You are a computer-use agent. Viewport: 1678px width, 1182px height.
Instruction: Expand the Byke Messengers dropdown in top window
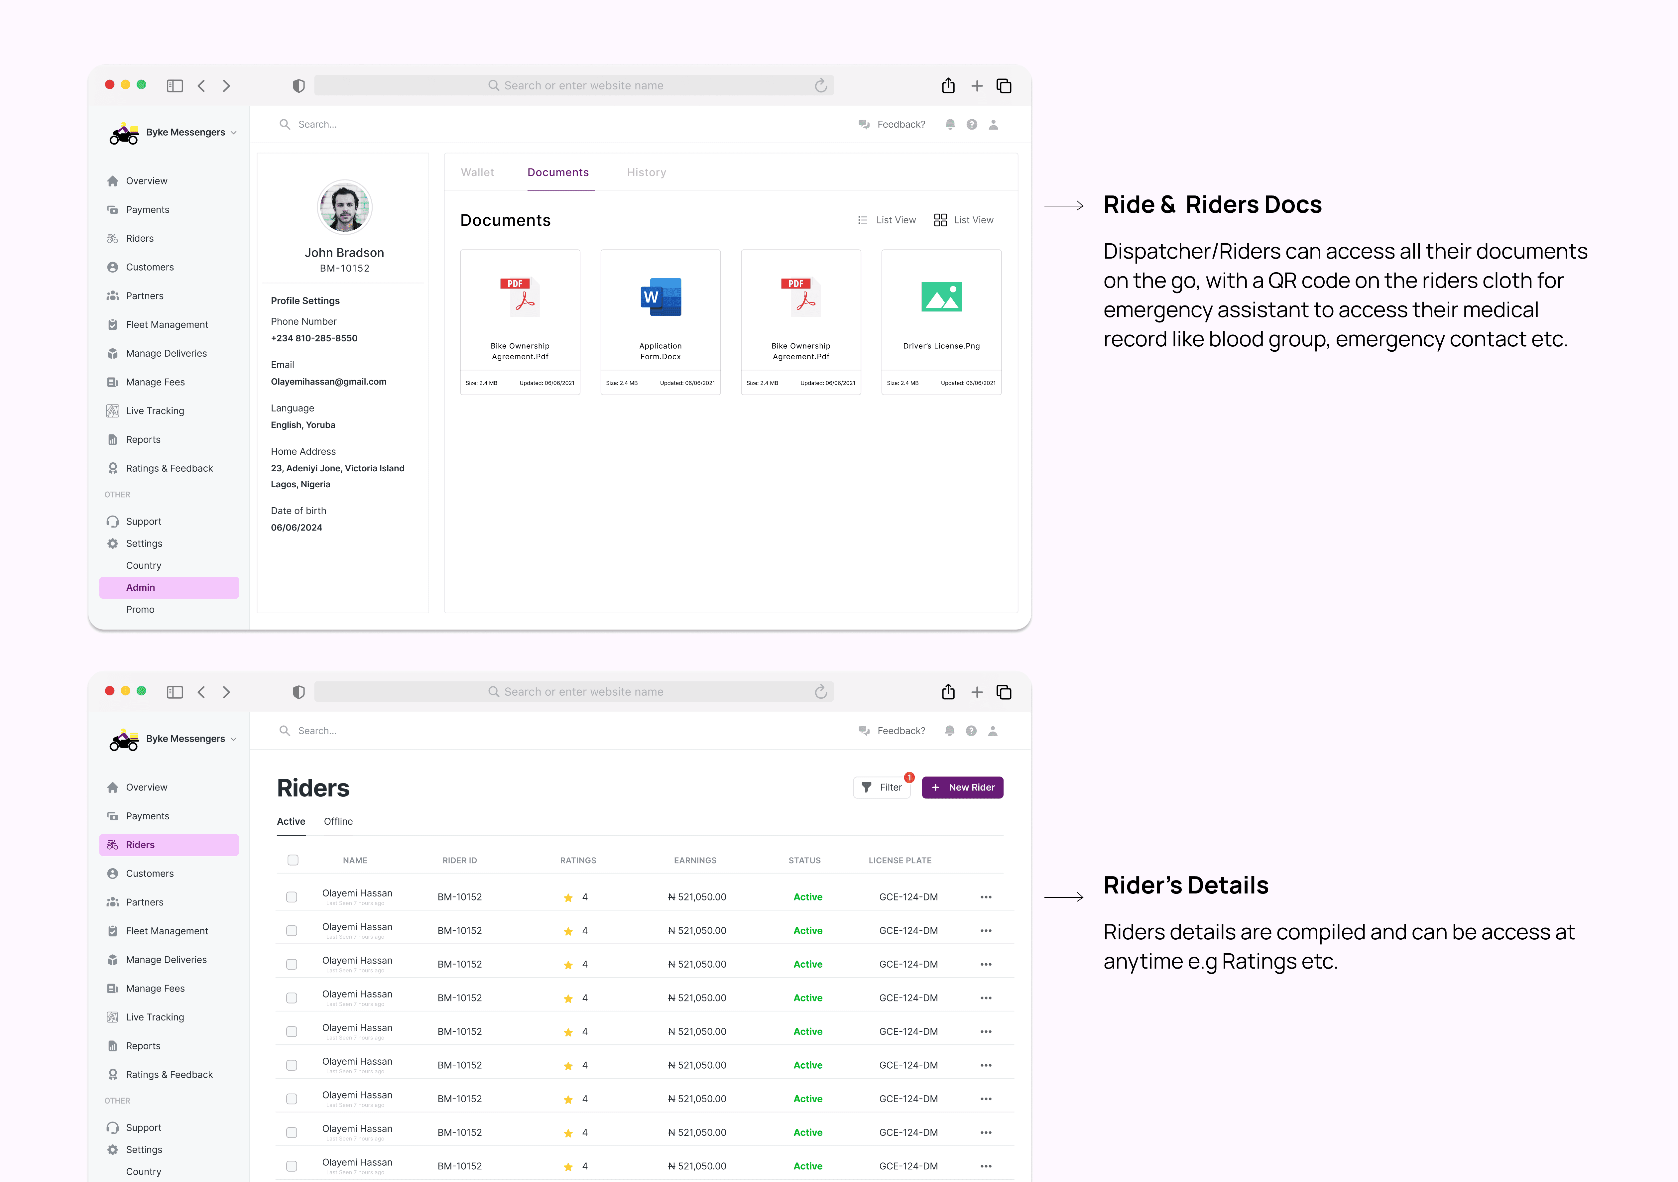coord(233,132)
